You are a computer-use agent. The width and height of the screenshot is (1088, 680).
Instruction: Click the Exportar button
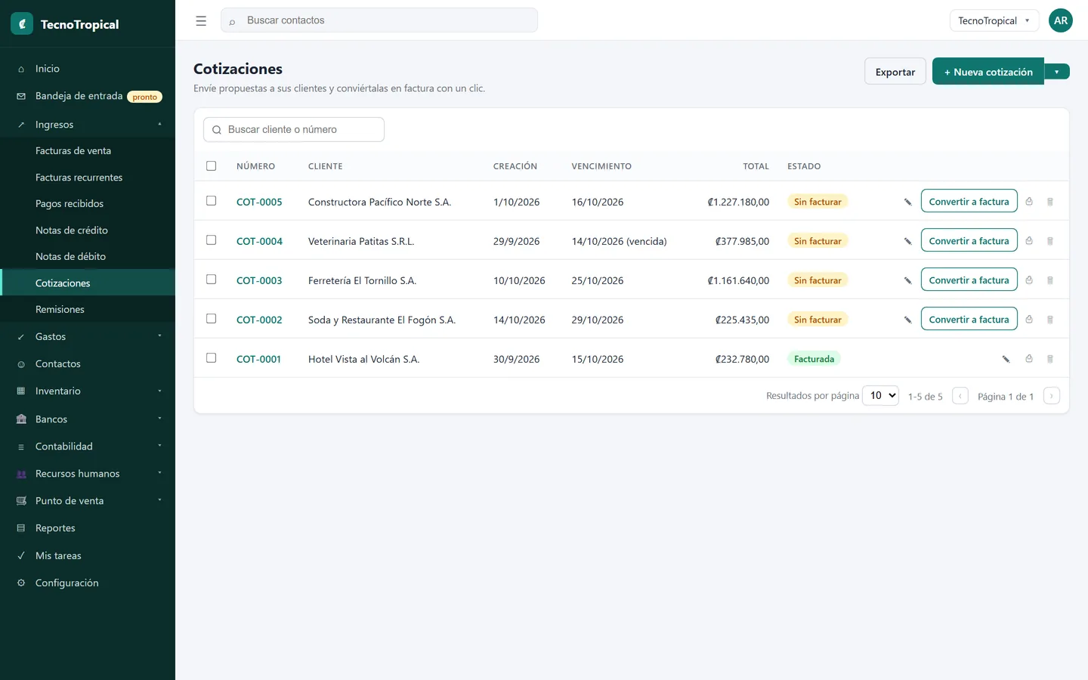click(x=895, y=72)
